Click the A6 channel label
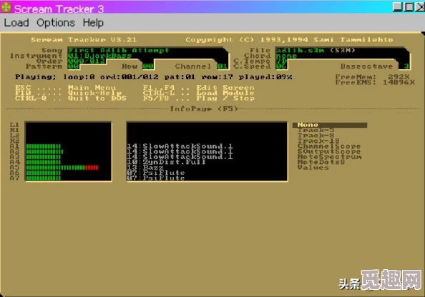This screenshot has width=425, height=297. click(14, 173)
